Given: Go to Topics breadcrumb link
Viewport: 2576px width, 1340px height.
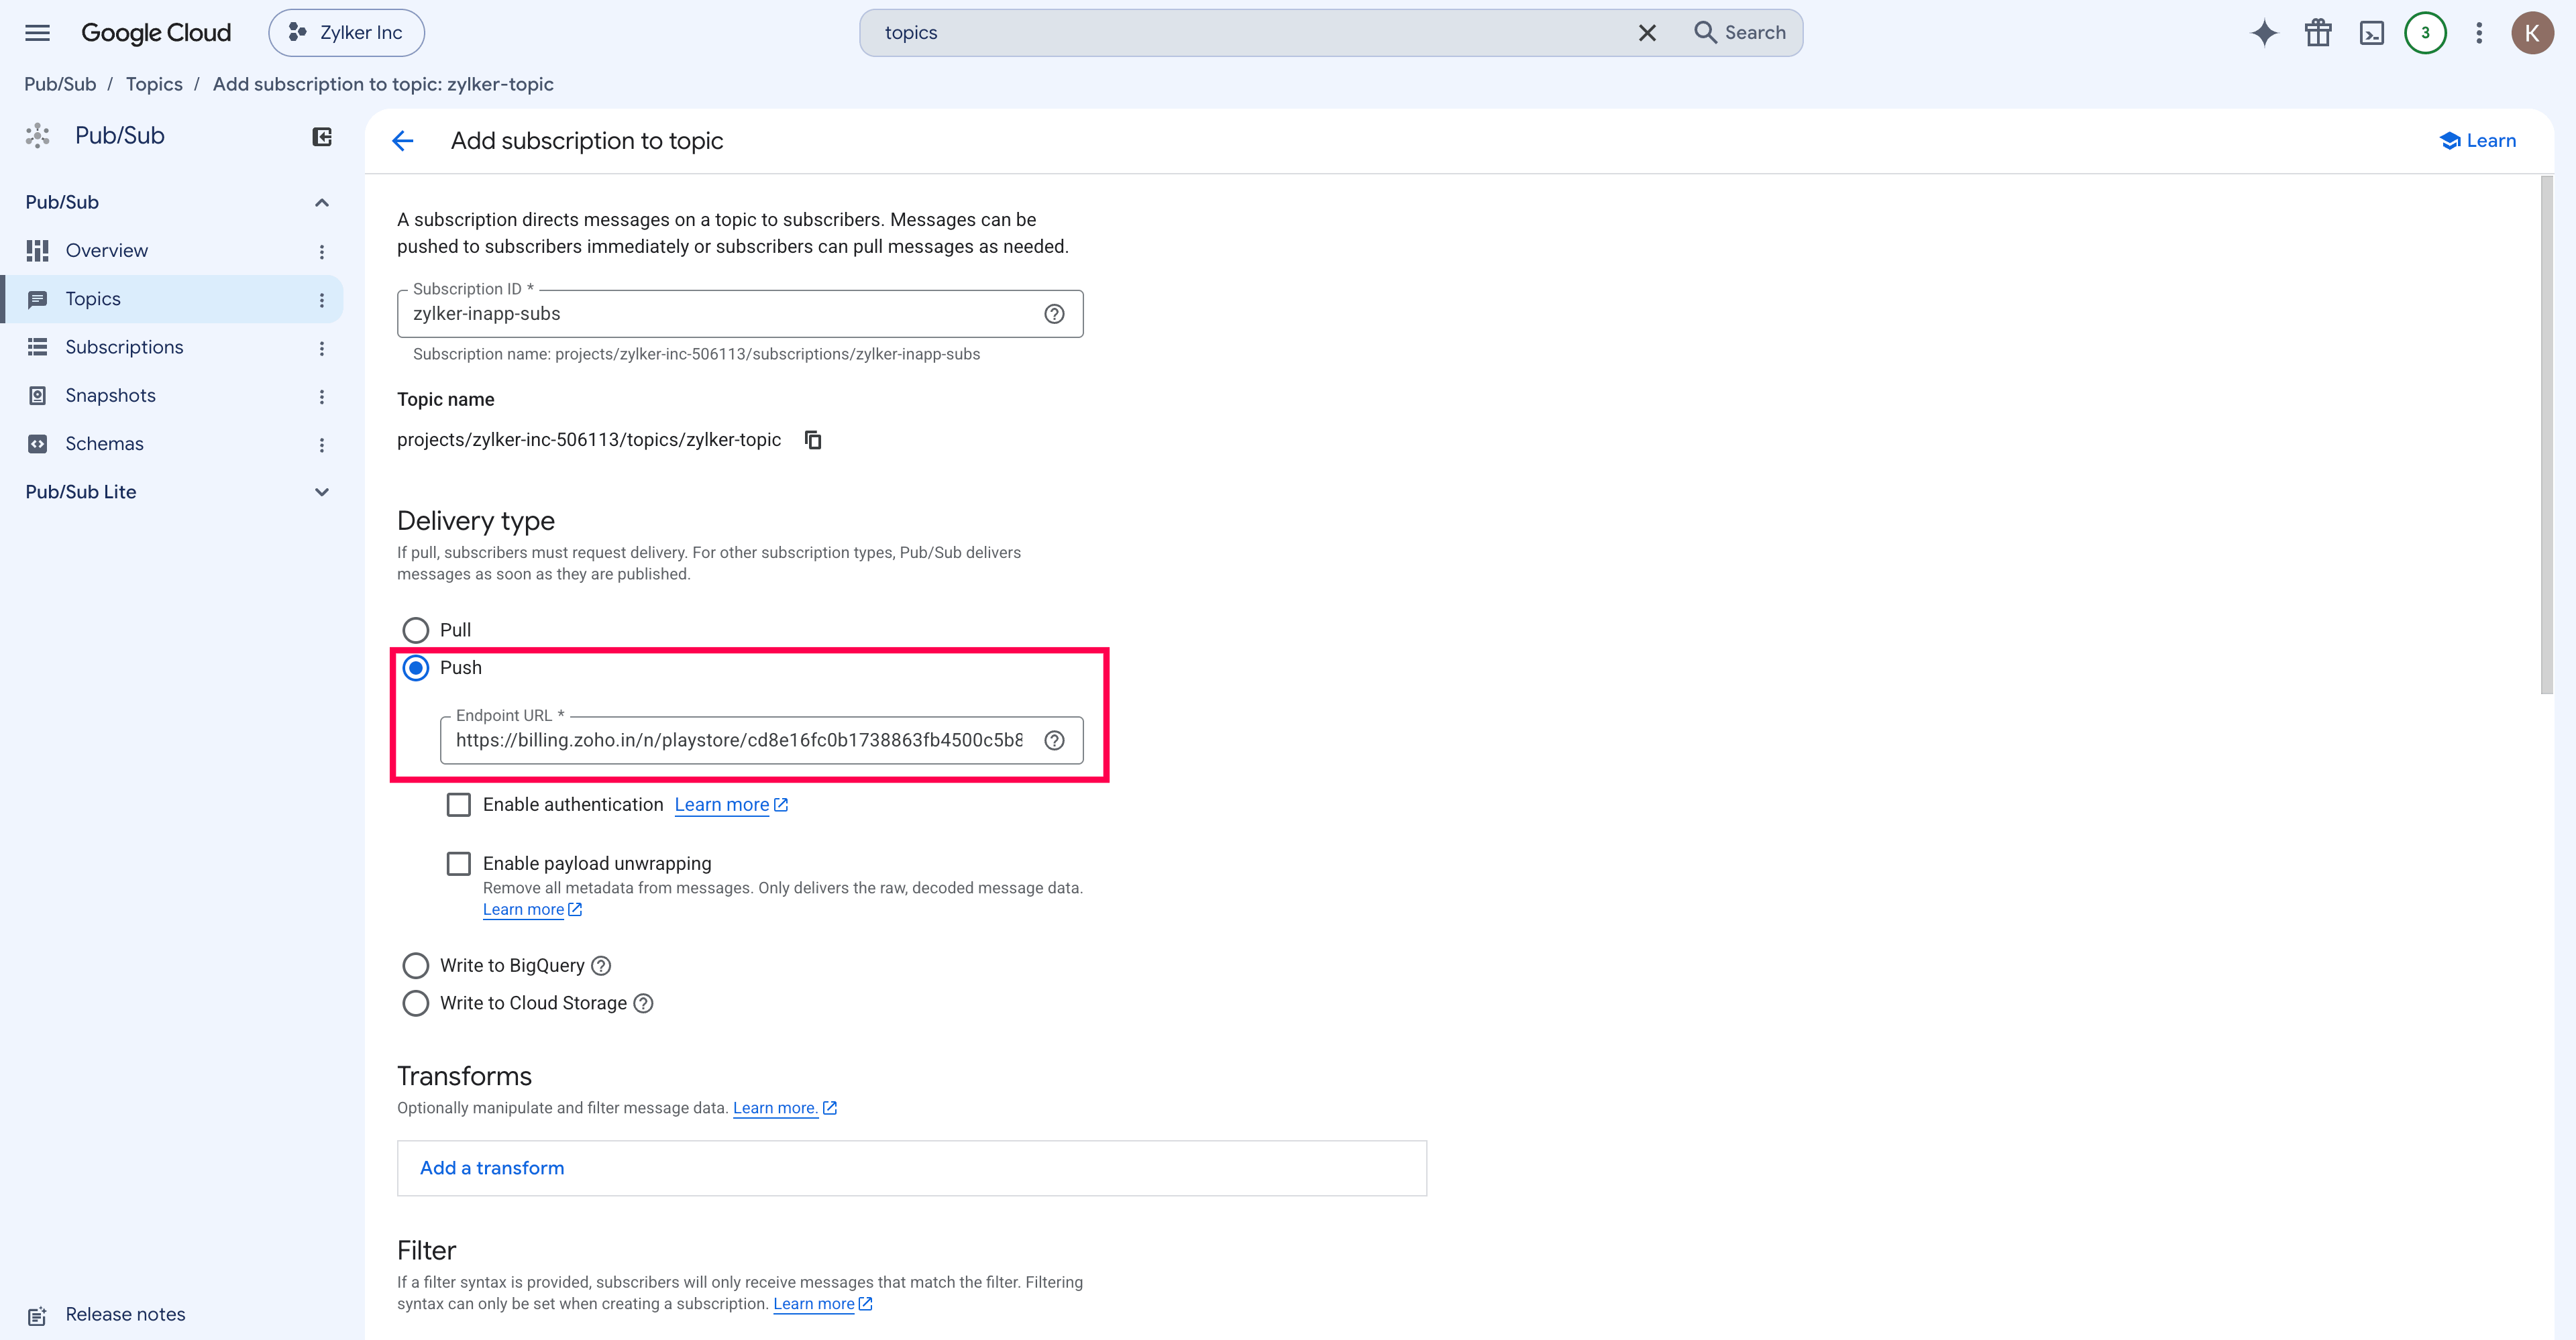Looking at the screenshot, I should click(154, 84).
